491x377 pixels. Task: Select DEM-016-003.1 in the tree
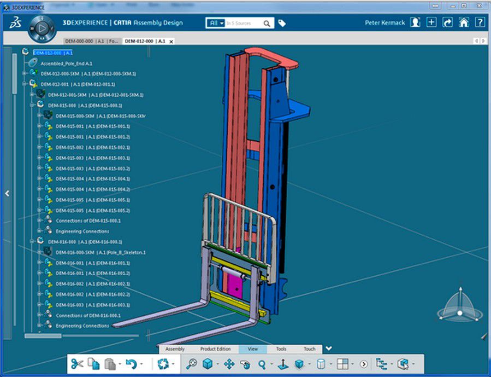click(93, 305)
